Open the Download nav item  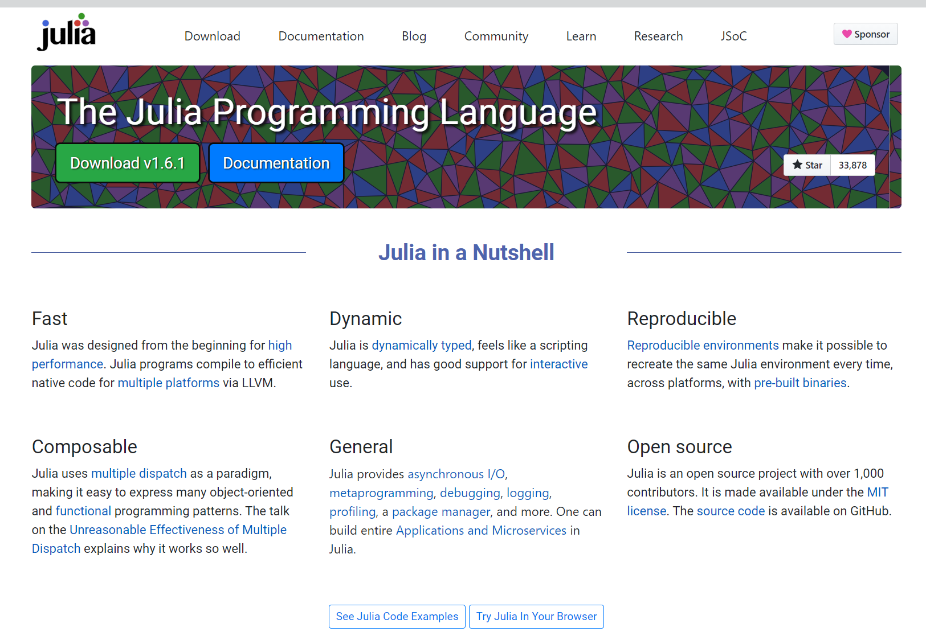tap(213, 36)
